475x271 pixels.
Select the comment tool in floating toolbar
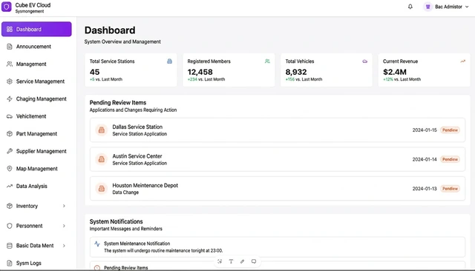(x=254, y=261)
